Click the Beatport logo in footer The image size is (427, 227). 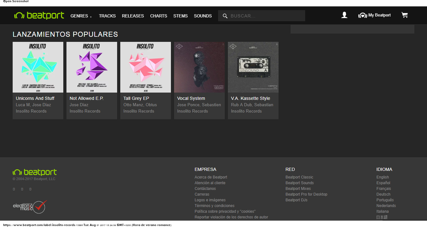coord(35,172)
